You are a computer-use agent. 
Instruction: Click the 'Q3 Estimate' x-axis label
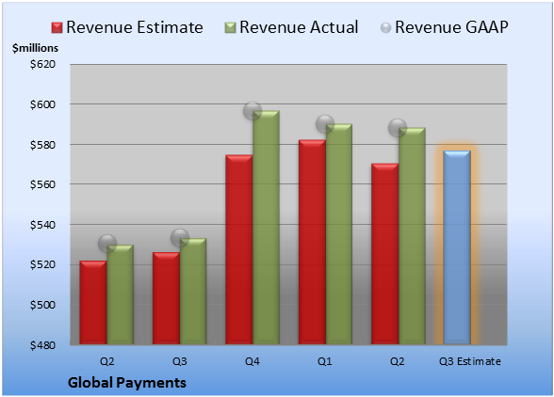(x=470, y=361)
